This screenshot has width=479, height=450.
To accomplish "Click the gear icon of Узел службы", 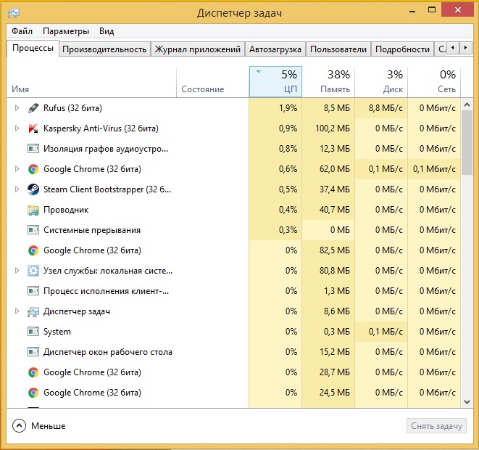I will [x=33, y=271].
